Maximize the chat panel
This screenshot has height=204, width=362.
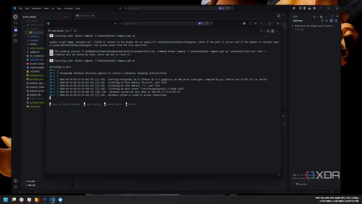tap(332, 16)
